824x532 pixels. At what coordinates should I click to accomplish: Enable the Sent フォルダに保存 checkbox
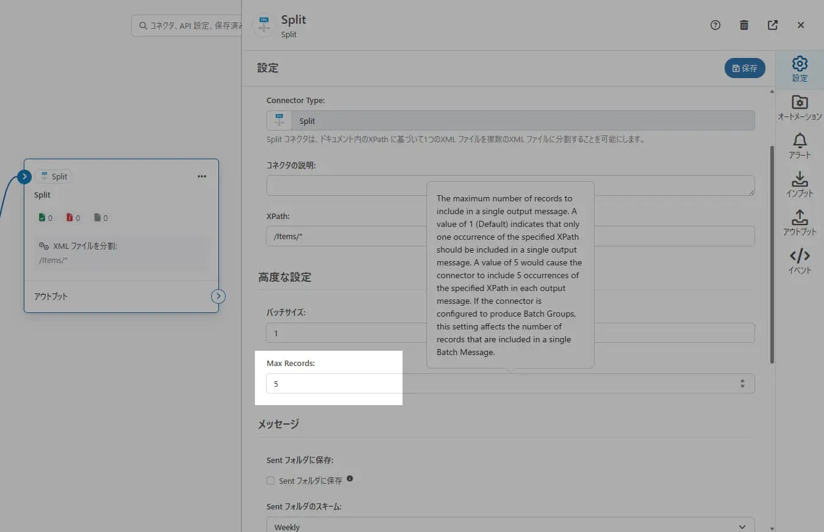click(x=270, y=481)
